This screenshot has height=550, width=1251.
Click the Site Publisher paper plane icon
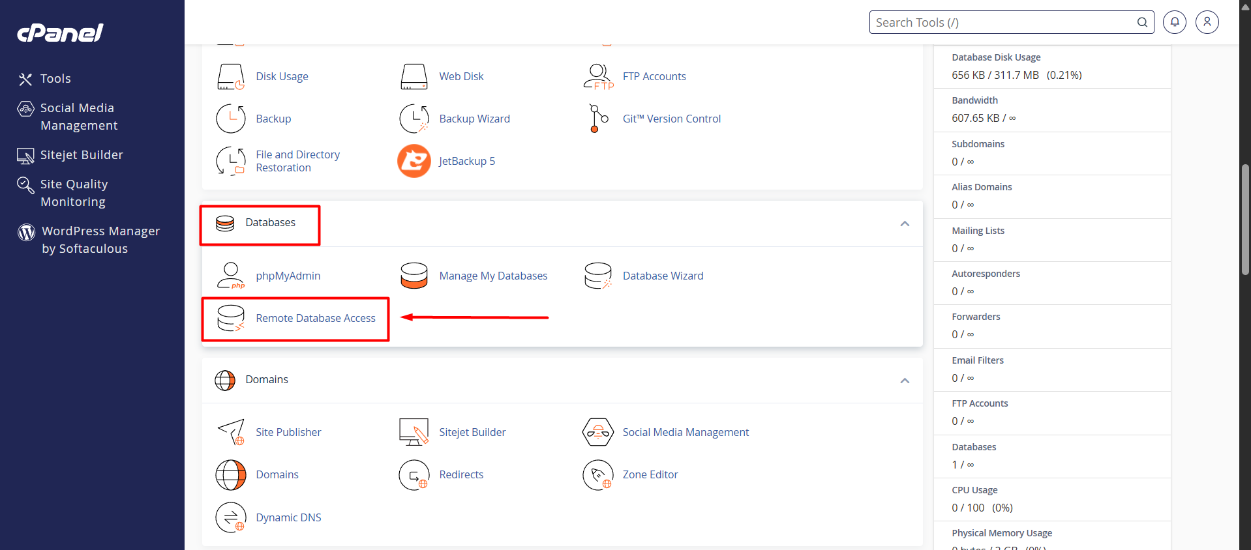(231, 432)
